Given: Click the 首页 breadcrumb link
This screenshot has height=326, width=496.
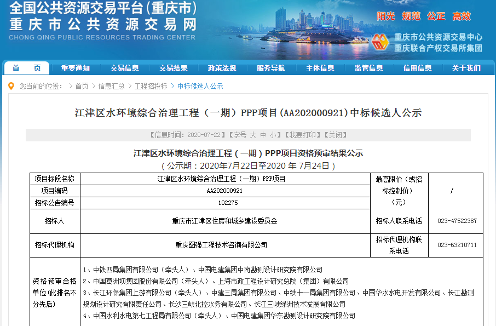Looking at the screenshot, I should coord(82,87).
